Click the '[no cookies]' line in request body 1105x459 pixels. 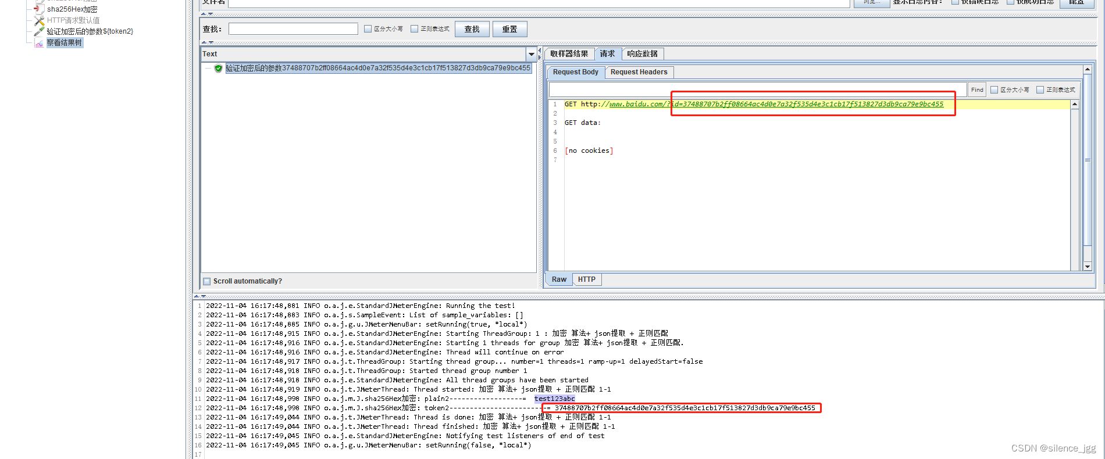point(589,150)
